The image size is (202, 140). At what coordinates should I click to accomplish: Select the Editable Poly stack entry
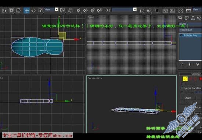point(190,35)
